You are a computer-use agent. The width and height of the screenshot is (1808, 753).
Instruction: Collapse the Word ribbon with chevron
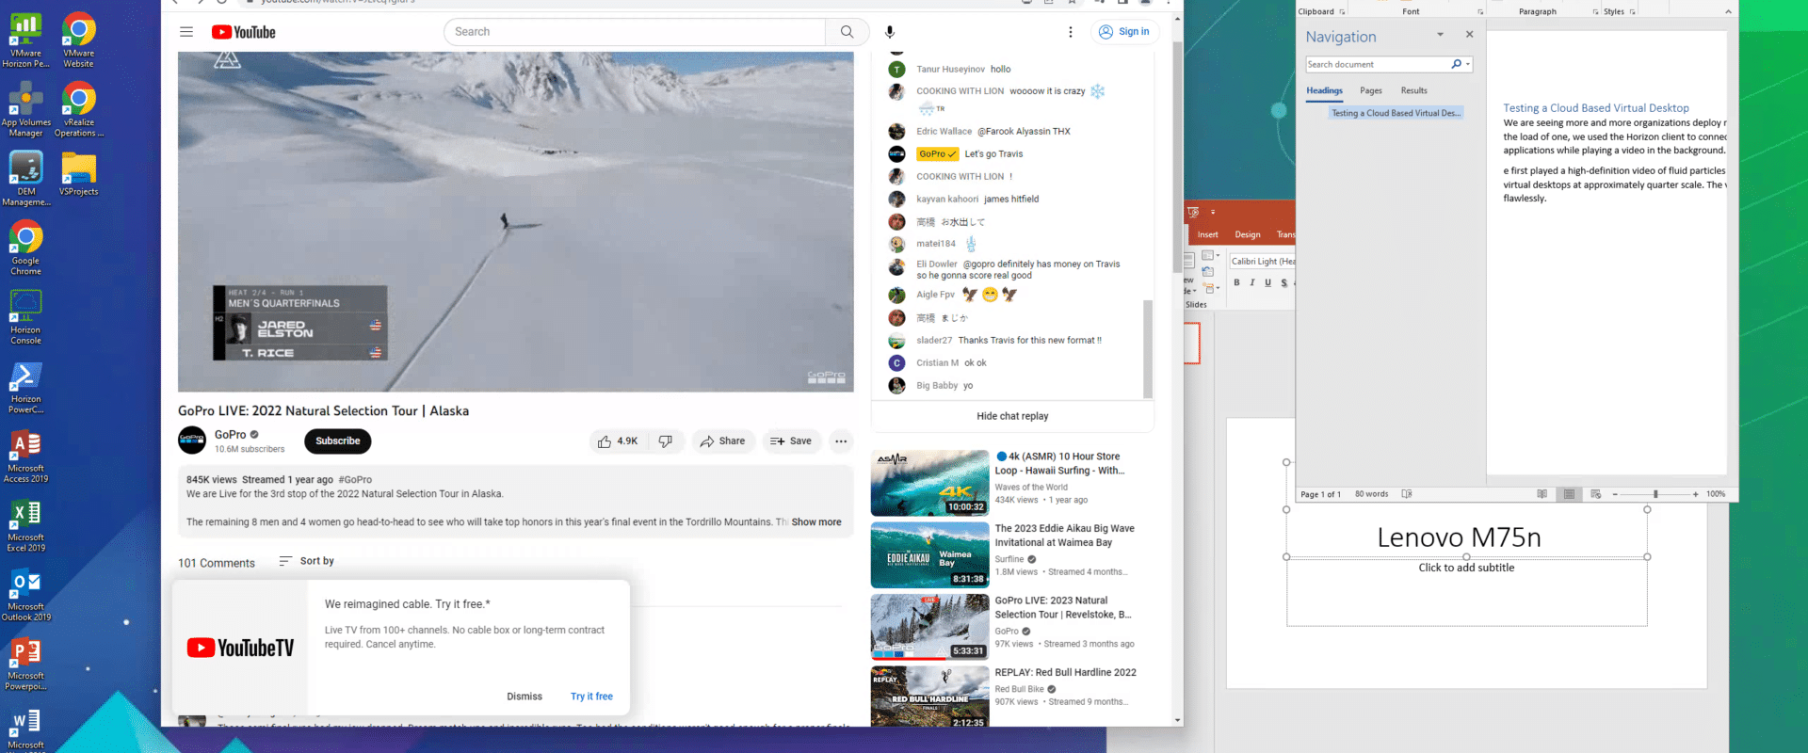[1728, 12]
